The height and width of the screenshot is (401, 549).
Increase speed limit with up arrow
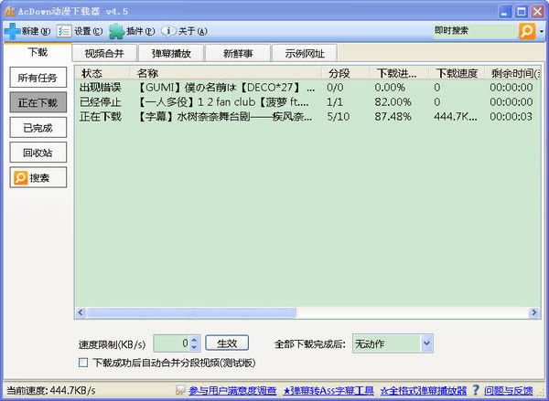click(x=195, y=339)
